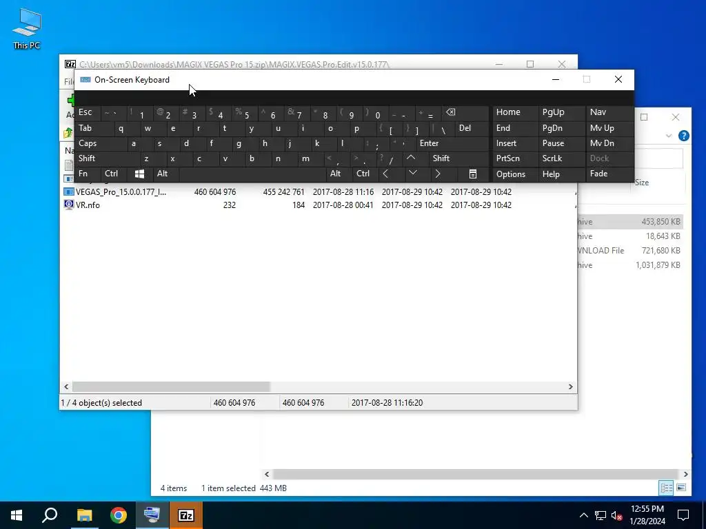Viewport: 706px width, 529px height.
Task: Click the left arrow key
Action: coord(390,174)
